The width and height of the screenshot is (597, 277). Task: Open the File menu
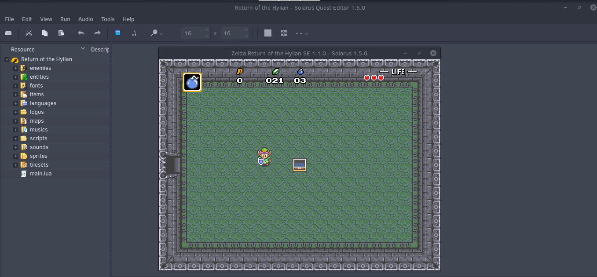pos(9,19)
